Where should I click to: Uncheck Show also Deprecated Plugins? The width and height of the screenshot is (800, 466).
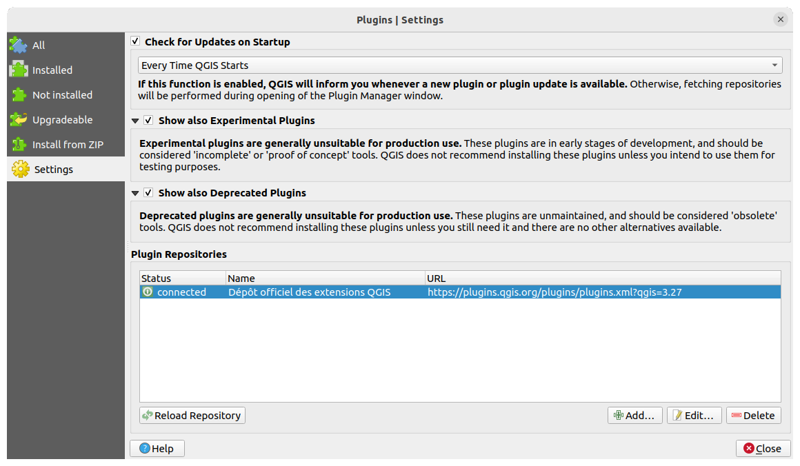tap(149, 193)
